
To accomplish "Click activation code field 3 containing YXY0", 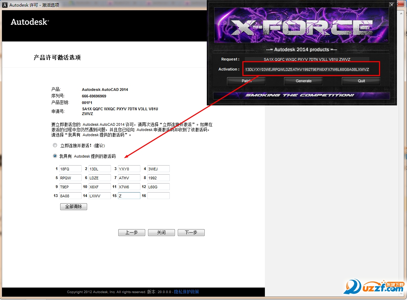I will (129, 169).
